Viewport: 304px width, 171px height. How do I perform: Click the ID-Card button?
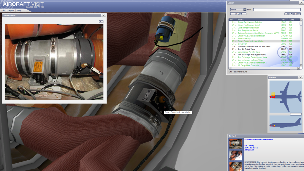point(238,14)
